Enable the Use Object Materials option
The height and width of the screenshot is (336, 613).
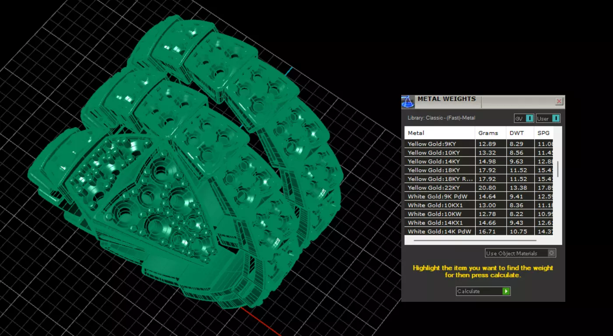[520, 253]
